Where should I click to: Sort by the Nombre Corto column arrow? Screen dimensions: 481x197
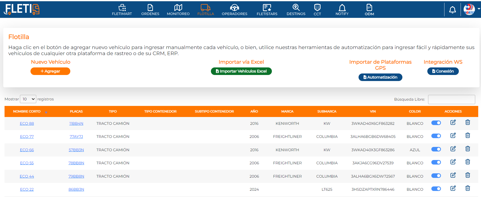(46, 112)
